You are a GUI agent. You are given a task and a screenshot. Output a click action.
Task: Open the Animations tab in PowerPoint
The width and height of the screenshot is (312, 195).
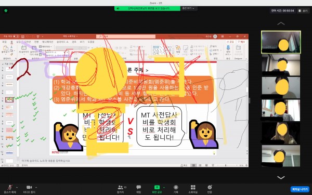[x=47, y=42]
